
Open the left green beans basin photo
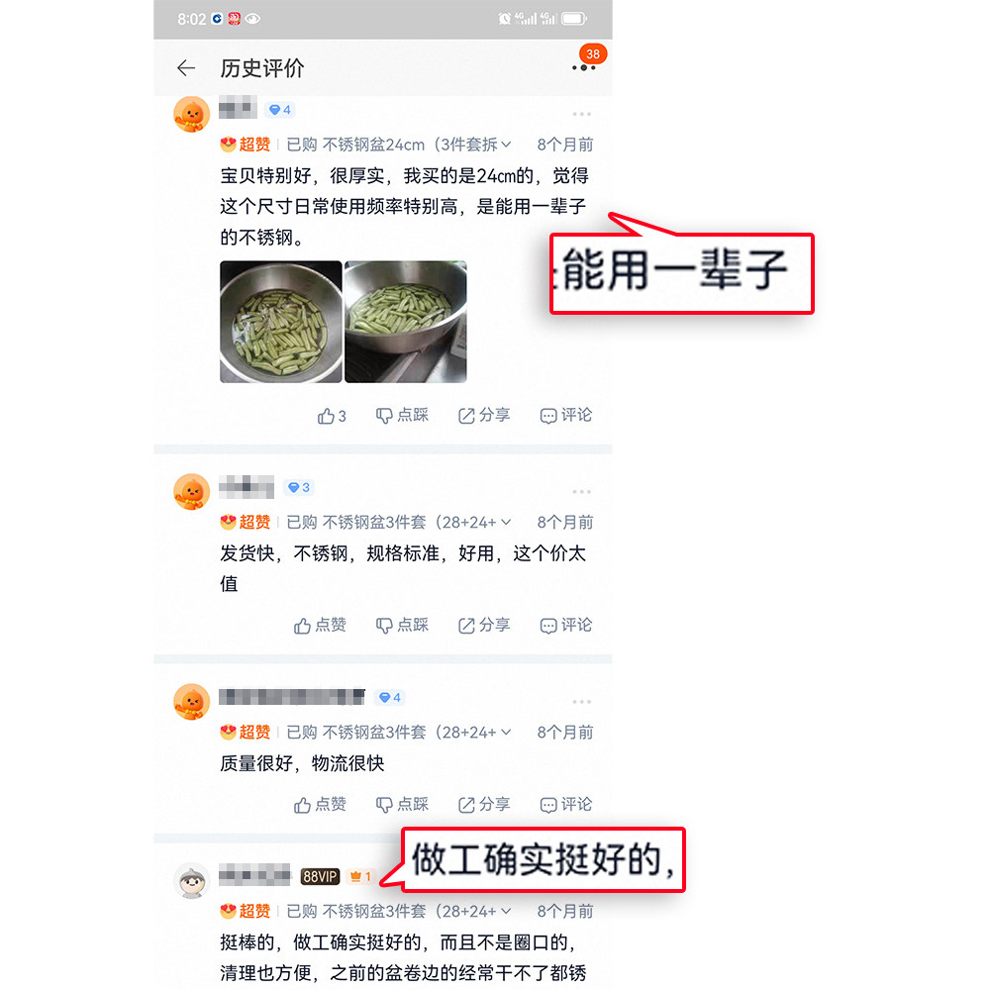click(x=280, y=322)
